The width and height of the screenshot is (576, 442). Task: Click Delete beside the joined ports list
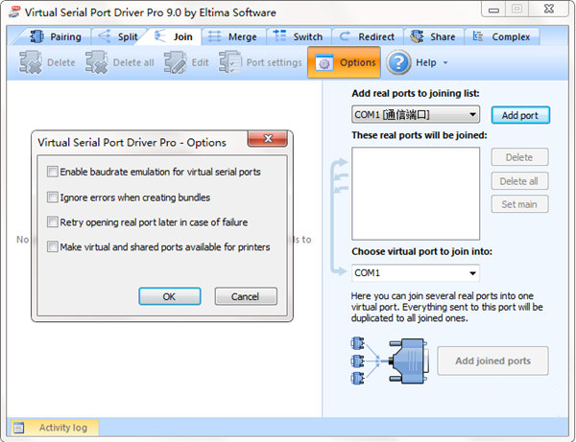(519, 157)
